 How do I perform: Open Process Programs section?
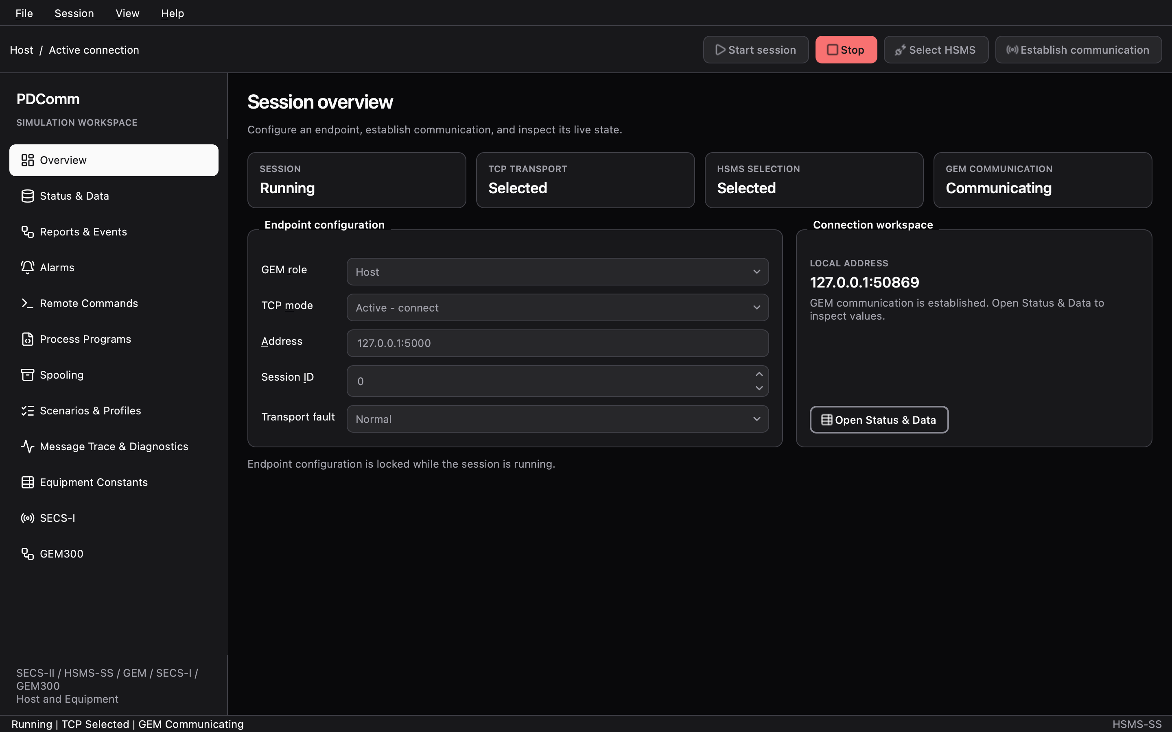pyautogui.click(x=114, y=340)
